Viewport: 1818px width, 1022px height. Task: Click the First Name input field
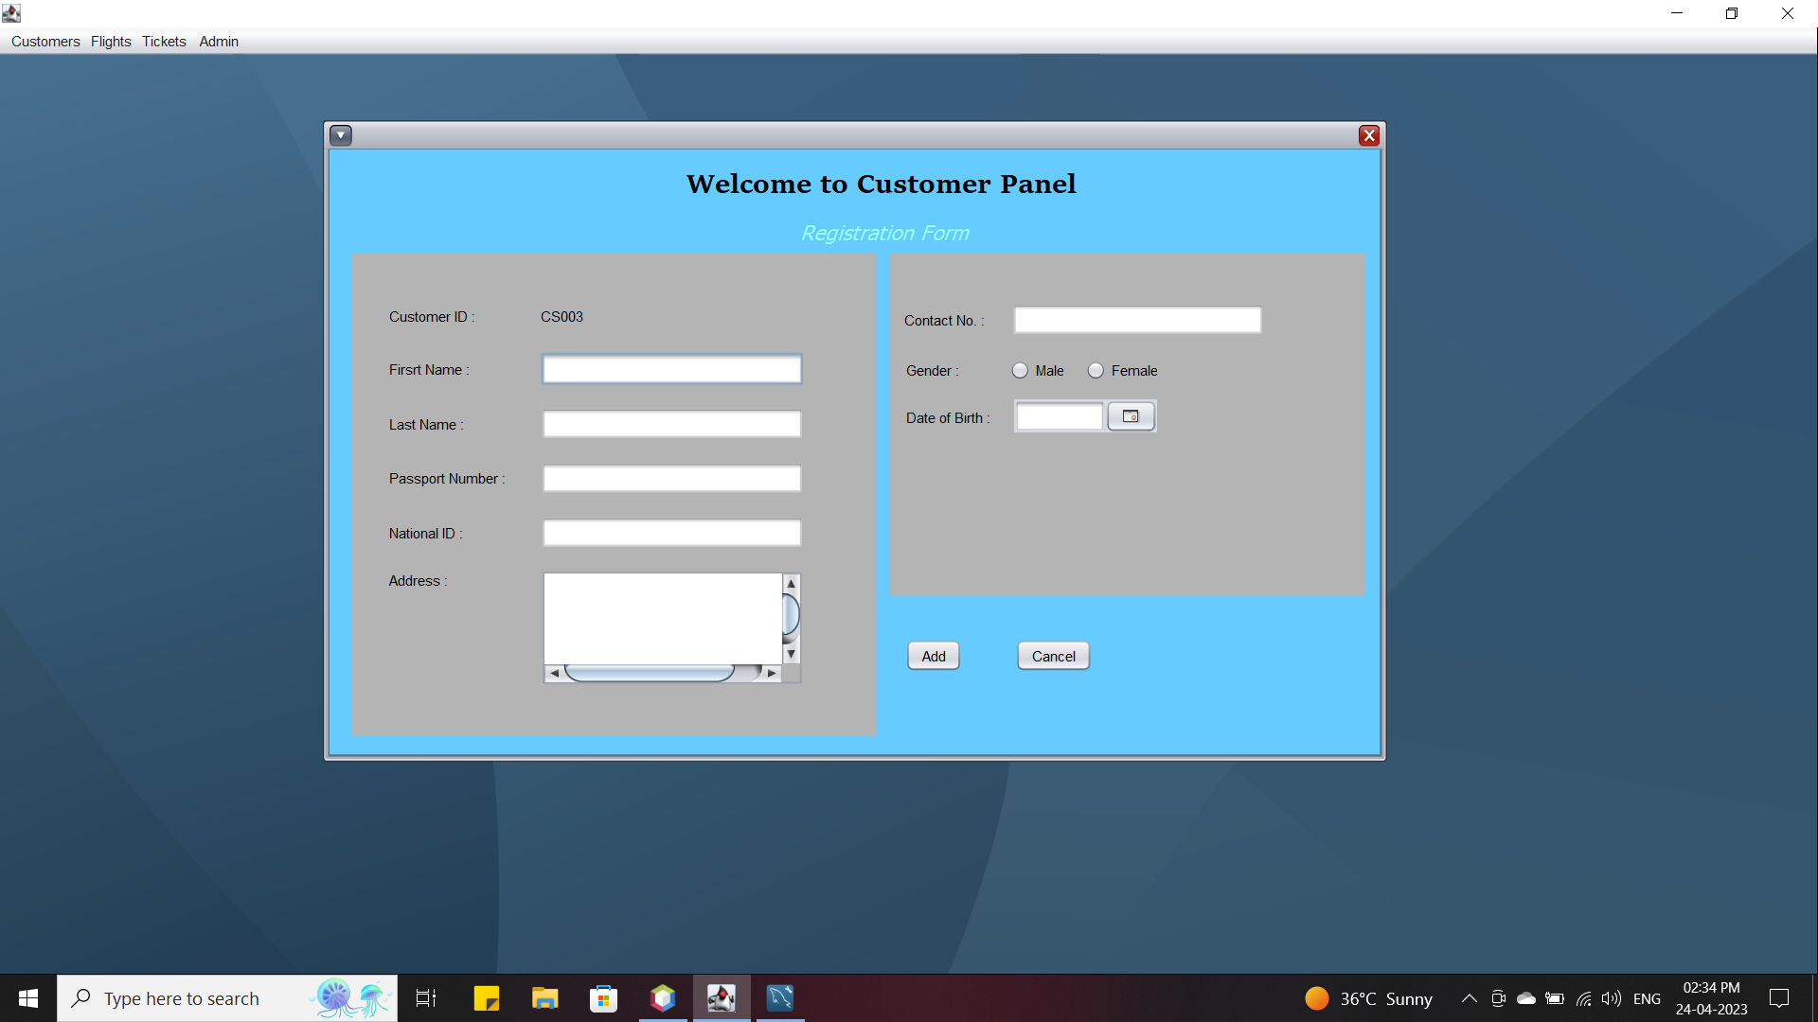pos(672,369)
